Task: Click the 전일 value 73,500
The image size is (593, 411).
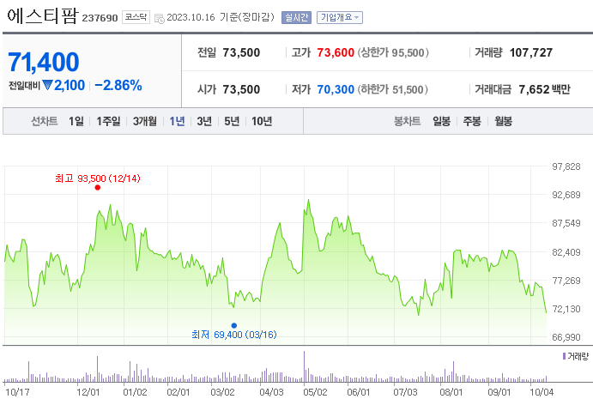Action: (241, 52)
